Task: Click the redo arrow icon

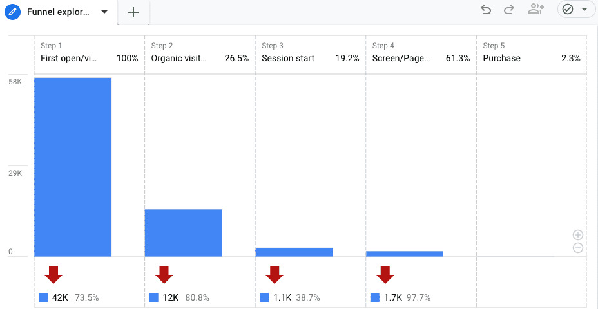Action: (509, 10)
